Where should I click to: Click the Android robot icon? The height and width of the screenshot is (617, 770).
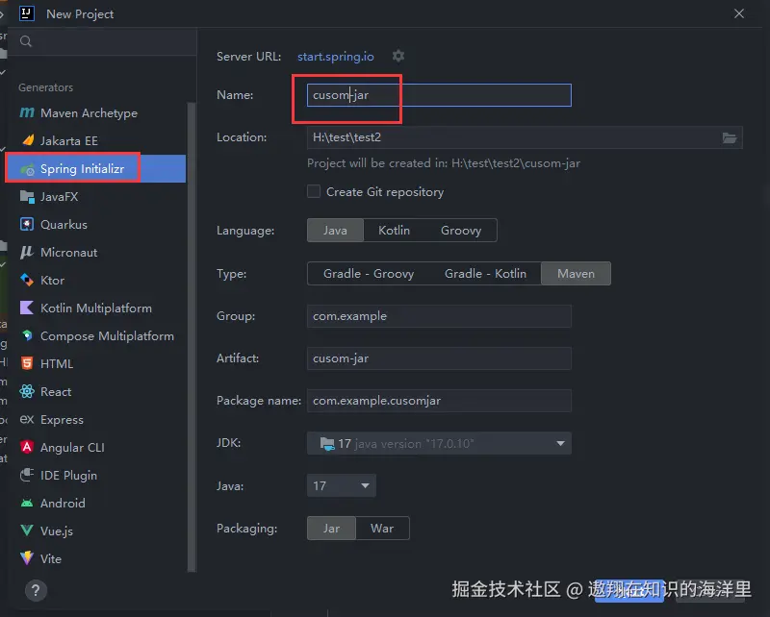tap(27, 503)
